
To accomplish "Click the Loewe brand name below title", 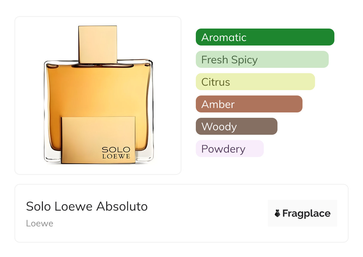I will pos(40,223).
